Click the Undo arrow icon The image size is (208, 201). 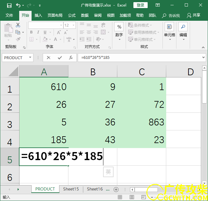[x=18, y=5]
